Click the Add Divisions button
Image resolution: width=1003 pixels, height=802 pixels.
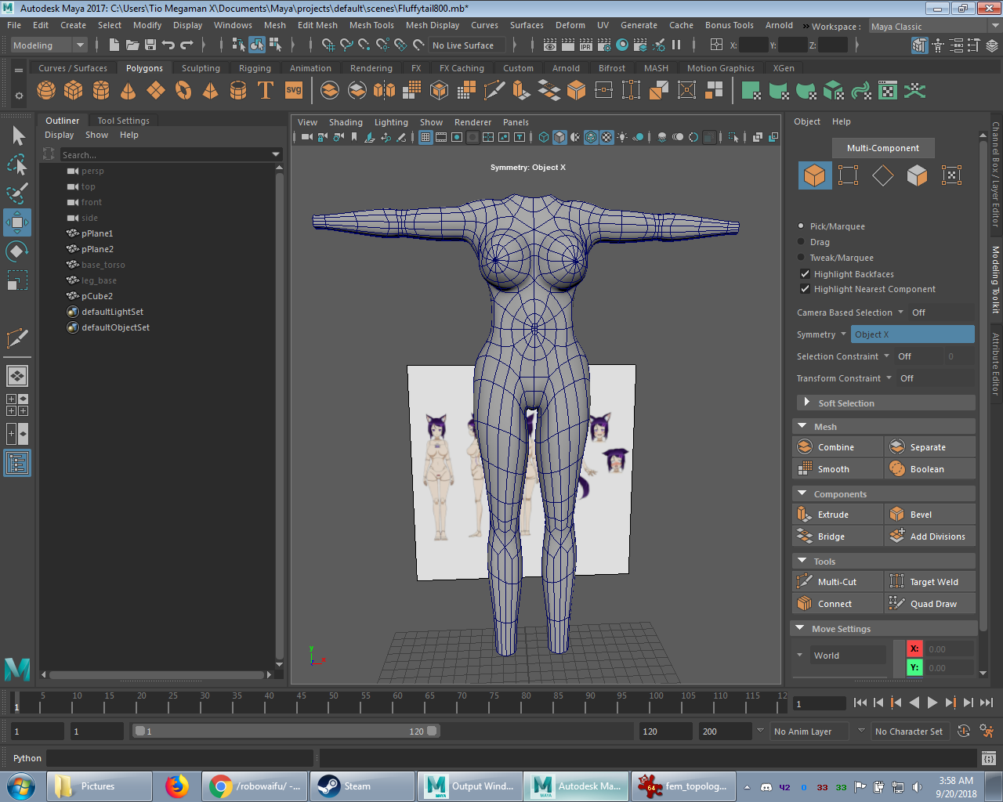point(931,536)
